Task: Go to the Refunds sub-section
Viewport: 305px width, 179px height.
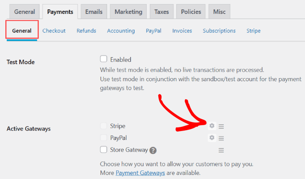Action: [x=87, y=31]
